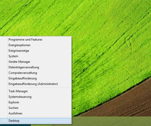Select the Explorer entry
Image resolution: width=151 pixels, height=126 pixels.
click(x=14, y=102)
